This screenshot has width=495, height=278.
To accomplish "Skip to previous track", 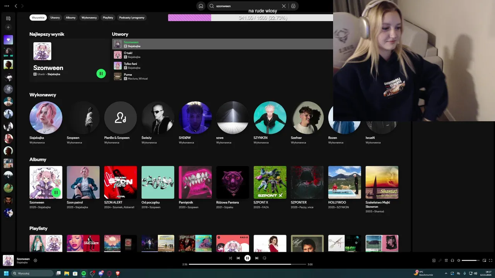I will click(x=238, y=258).
